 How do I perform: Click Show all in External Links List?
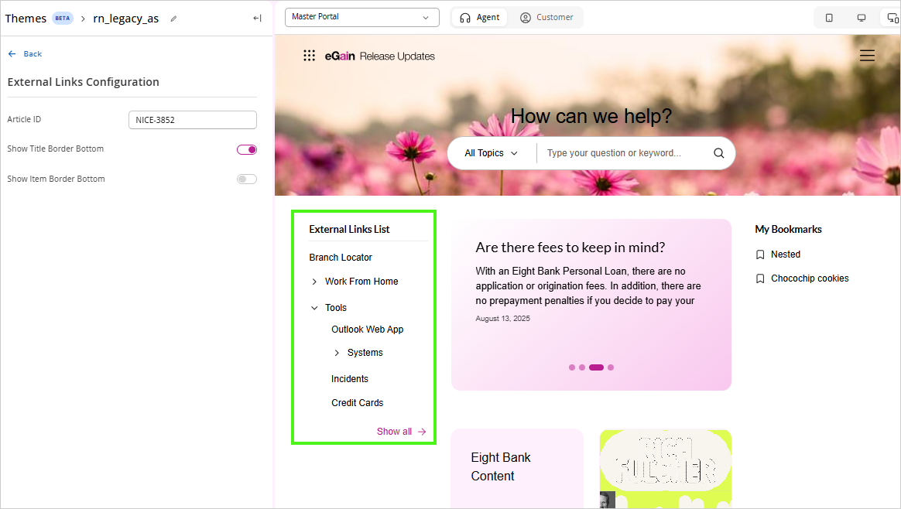pyautogui.click(x=395, y=431)
